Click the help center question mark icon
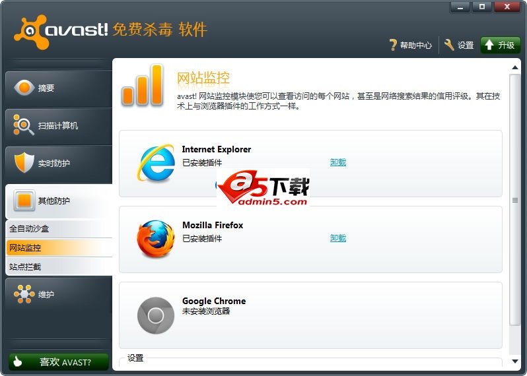This screenshot has width=527, height=376. pos(393,45)
